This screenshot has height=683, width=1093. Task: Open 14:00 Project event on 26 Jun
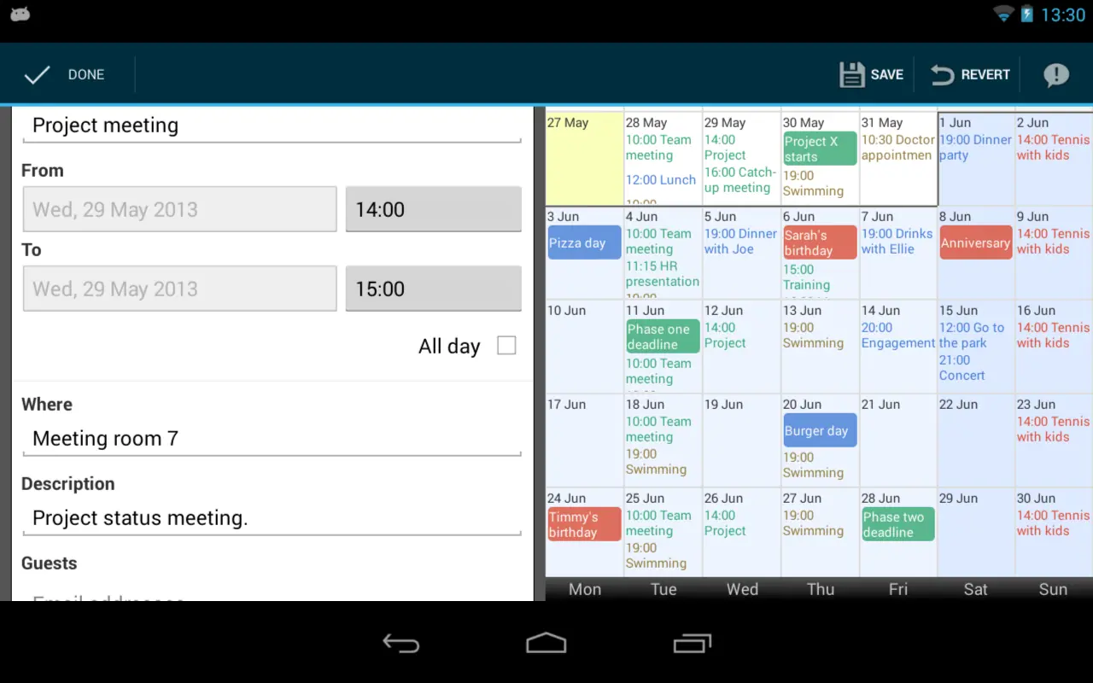click(x=725, y=523)
